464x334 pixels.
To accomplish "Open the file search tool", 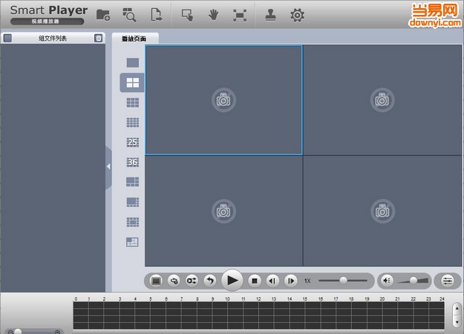I will (x=130, y=15).
